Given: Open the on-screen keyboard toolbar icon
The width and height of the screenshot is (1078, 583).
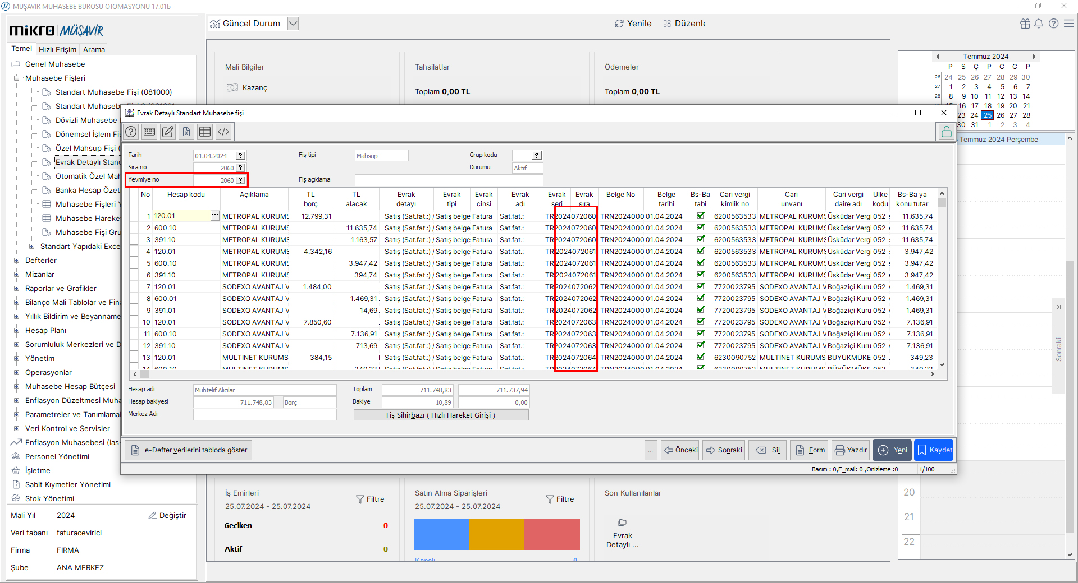Looking at the screenshot, I should [149, 132].
